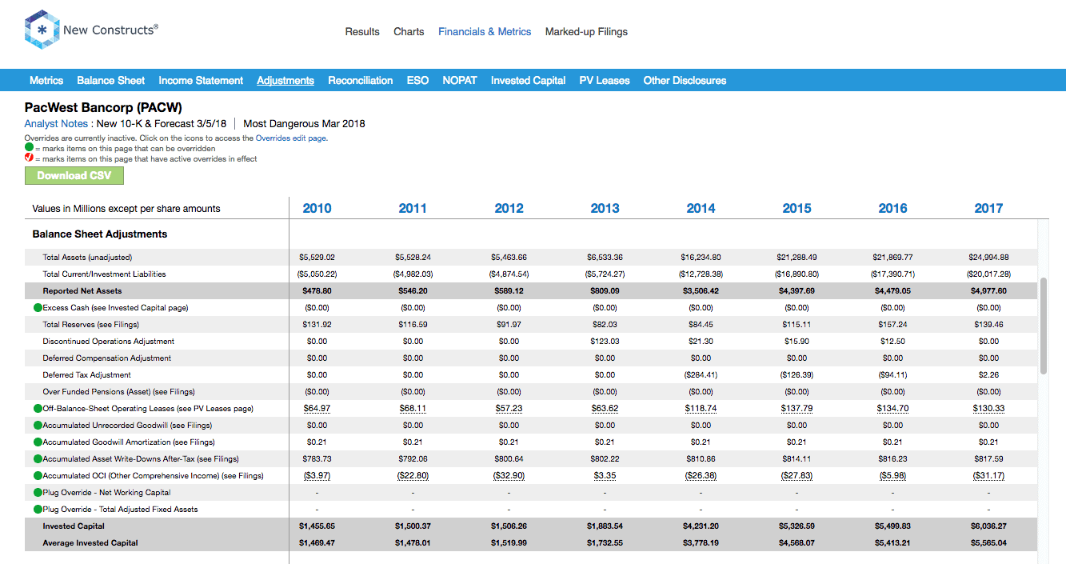This screenshot has height=564, width=1066.
Task: Switch to the Invested Capital tab
Action: (529, 81)
